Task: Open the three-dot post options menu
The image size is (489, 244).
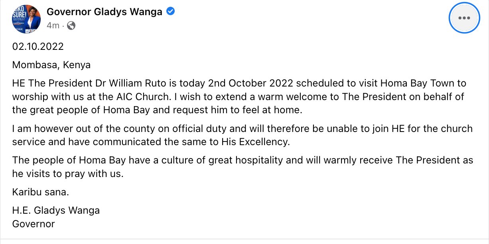Action: (463, 18)
